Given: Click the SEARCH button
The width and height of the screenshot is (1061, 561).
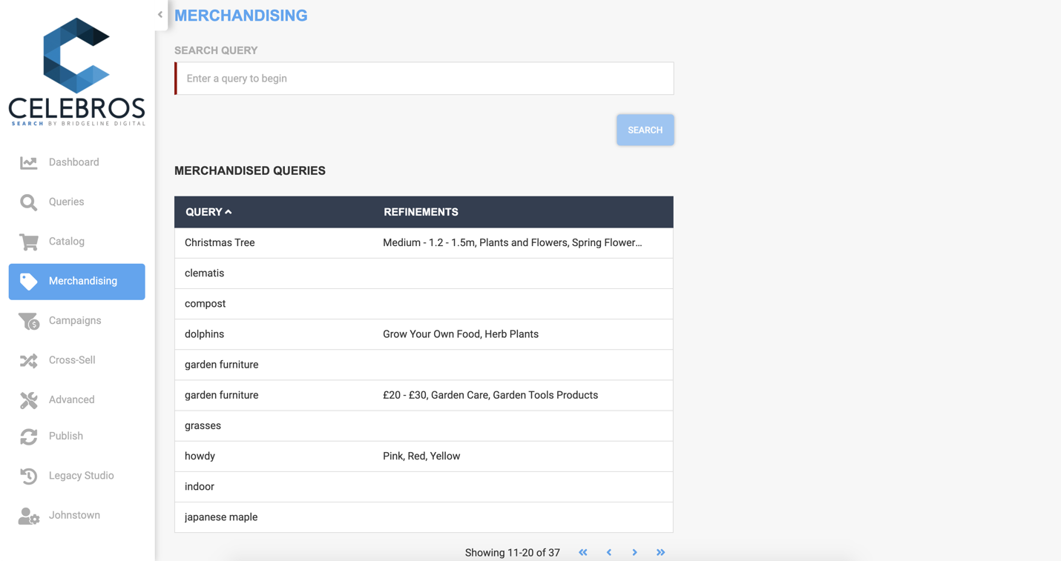Looking at the screenshot, I should [645, 130].
